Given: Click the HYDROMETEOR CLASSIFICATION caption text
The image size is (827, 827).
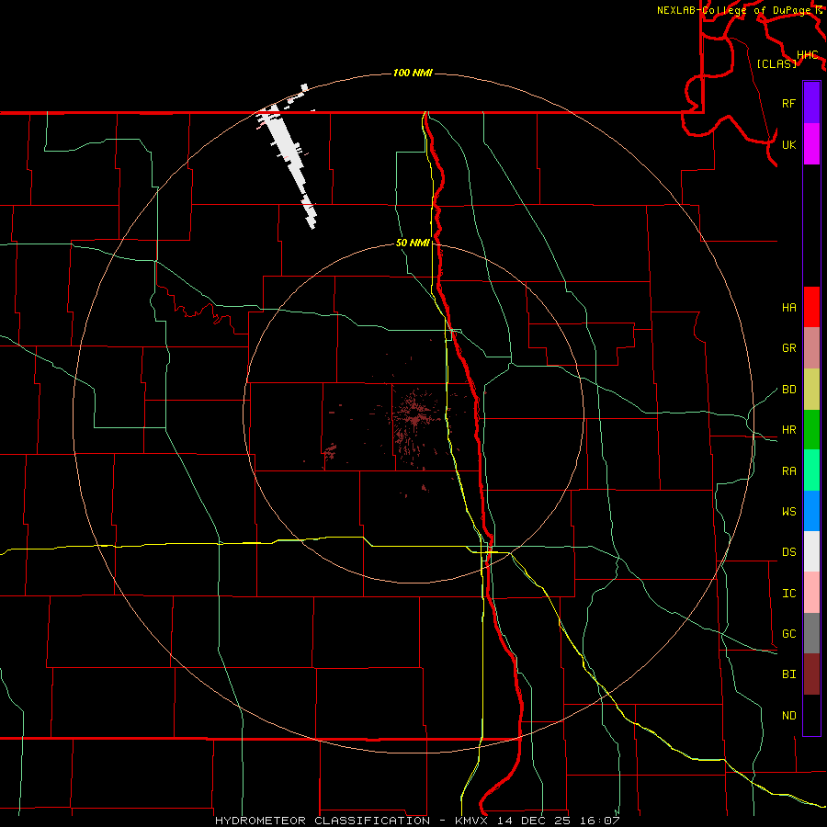Looking at the screenshot, I should pos(323,821).
